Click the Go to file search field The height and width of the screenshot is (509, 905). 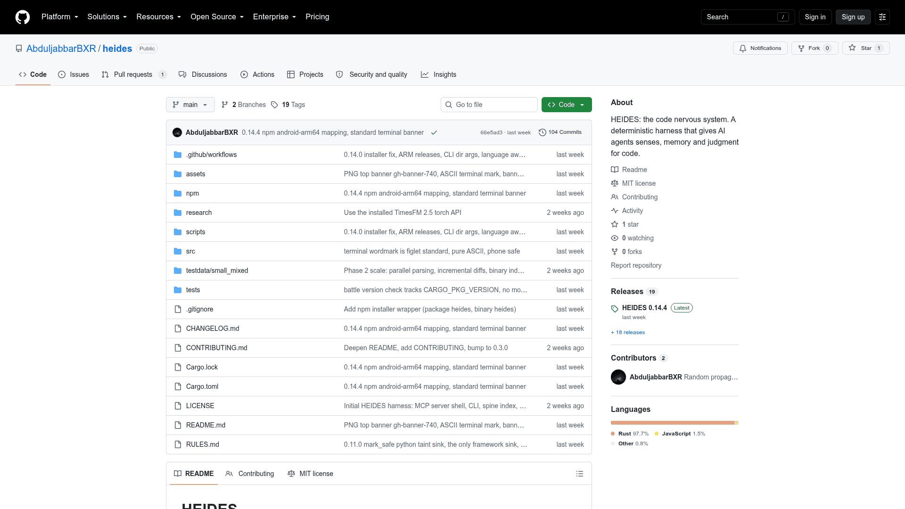point(489,105)
